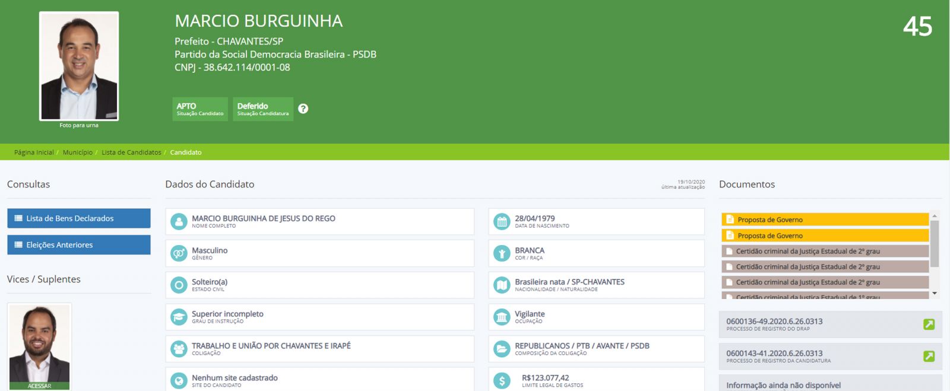Open DRAP registration process external link icon

(929, 325)
